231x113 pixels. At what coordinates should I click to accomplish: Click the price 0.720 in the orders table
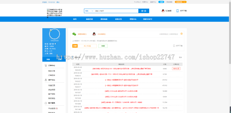pyautogui.click(x=165, y=74)
